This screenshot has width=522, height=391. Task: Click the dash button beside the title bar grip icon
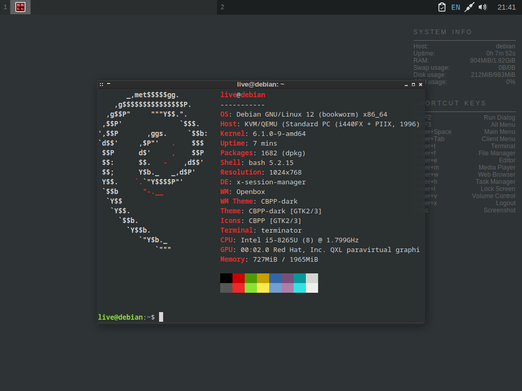pyautogui.click(x=109, y=85)
